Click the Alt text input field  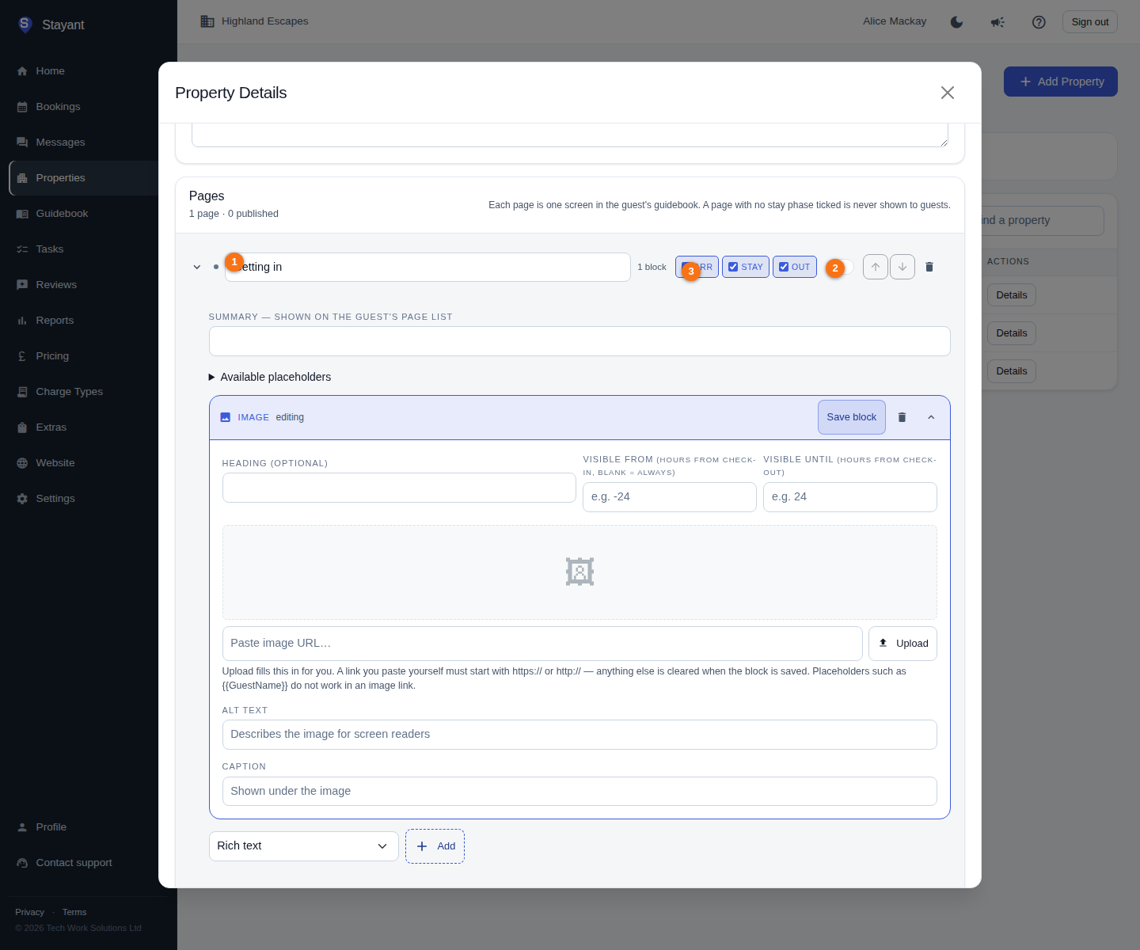579,735
